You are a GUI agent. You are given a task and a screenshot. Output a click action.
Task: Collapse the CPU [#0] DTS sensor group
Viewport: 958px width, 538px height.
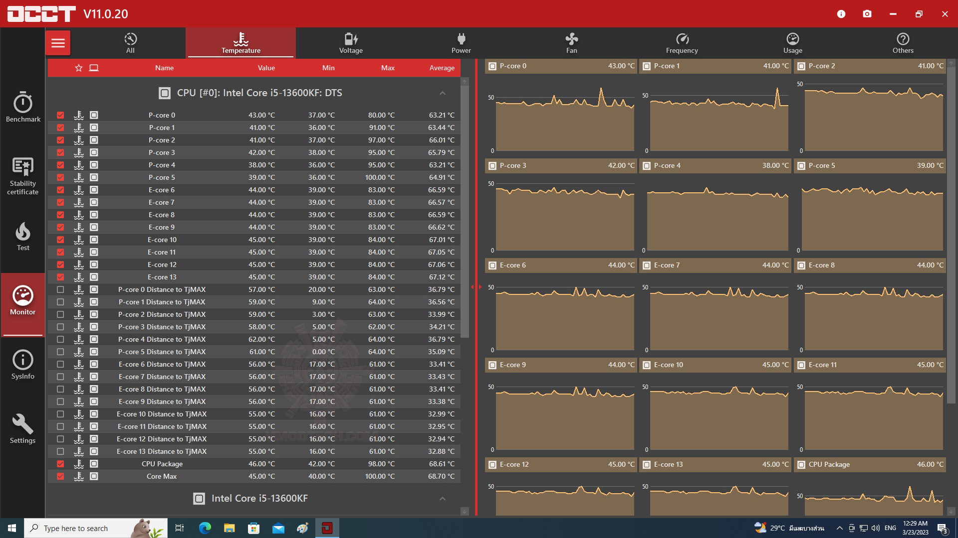(x=442, y=93)
